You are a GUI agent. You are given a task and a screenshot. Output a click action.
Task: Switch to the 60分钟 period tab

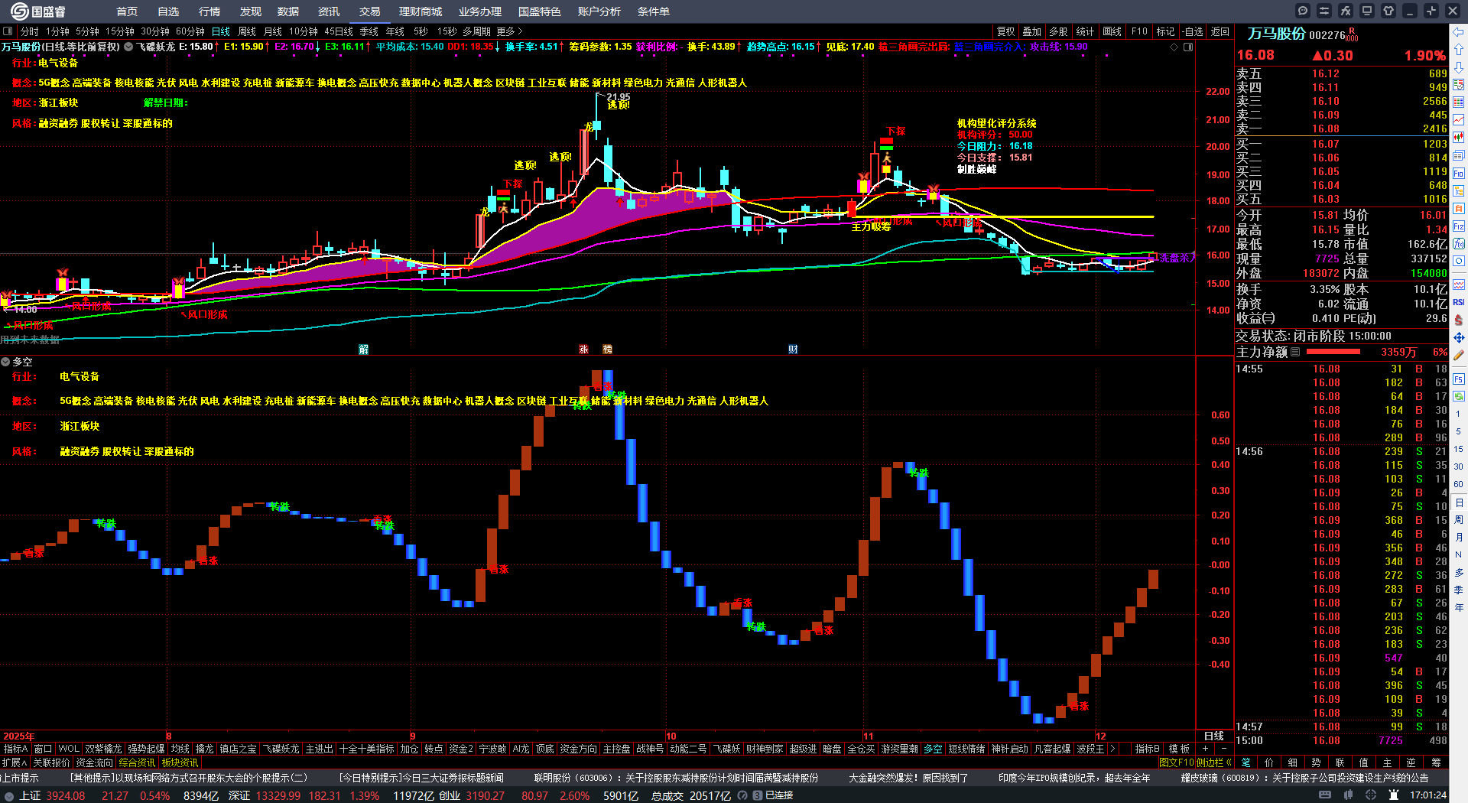coord(190,31)
